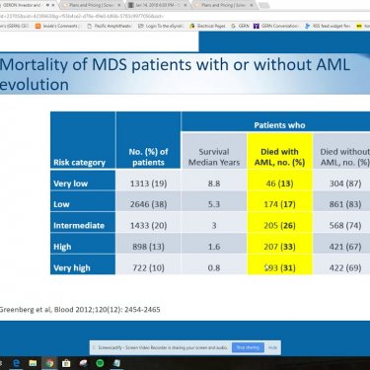Screen dimensions: 370x370
Task: Click the Greenberg et al Blood 2012 citation
Action: pos(80,310)
